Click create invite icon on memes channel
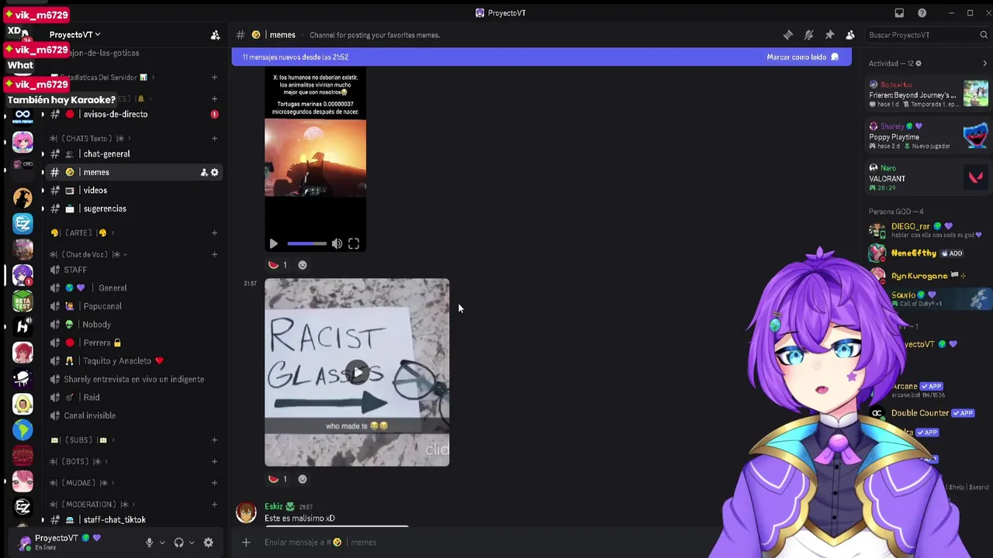This screenshot has width=993, height=558. (204, 172)
